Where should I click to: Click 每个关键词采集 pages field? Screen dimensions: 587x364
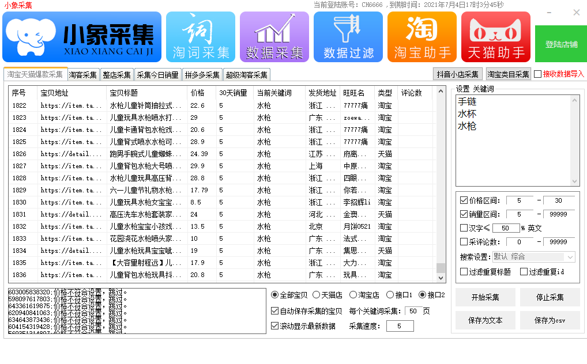[413, 311]
